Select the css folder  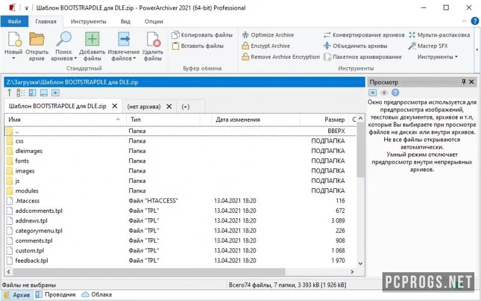point(180,141)
